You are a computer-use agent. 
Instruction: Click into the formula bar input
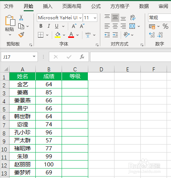tap(131, 57)
